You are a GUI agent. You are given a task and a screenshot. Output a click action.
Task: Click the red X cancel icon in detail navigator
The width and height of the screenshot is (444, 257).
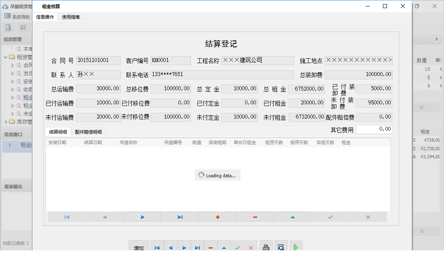[x=367, y=217]
